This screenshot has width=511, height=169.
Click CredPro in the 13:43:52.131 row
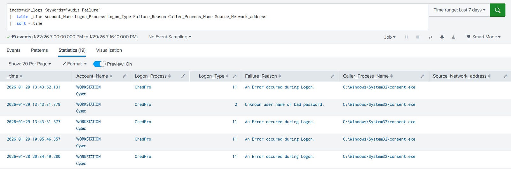[x=143, y=87]
